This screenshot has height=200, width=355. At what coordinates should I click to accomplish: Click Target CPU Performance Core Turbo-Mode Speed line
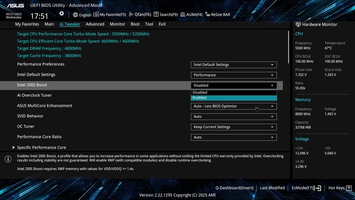[x=83, y=34]
